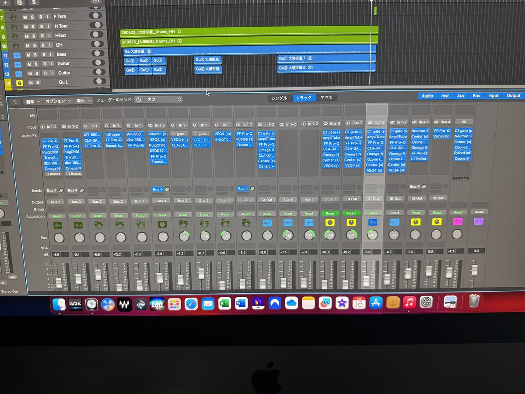525x394 pixels.
Task: Click the ValhallaVi plug-in slot
Action: (442, 136)
